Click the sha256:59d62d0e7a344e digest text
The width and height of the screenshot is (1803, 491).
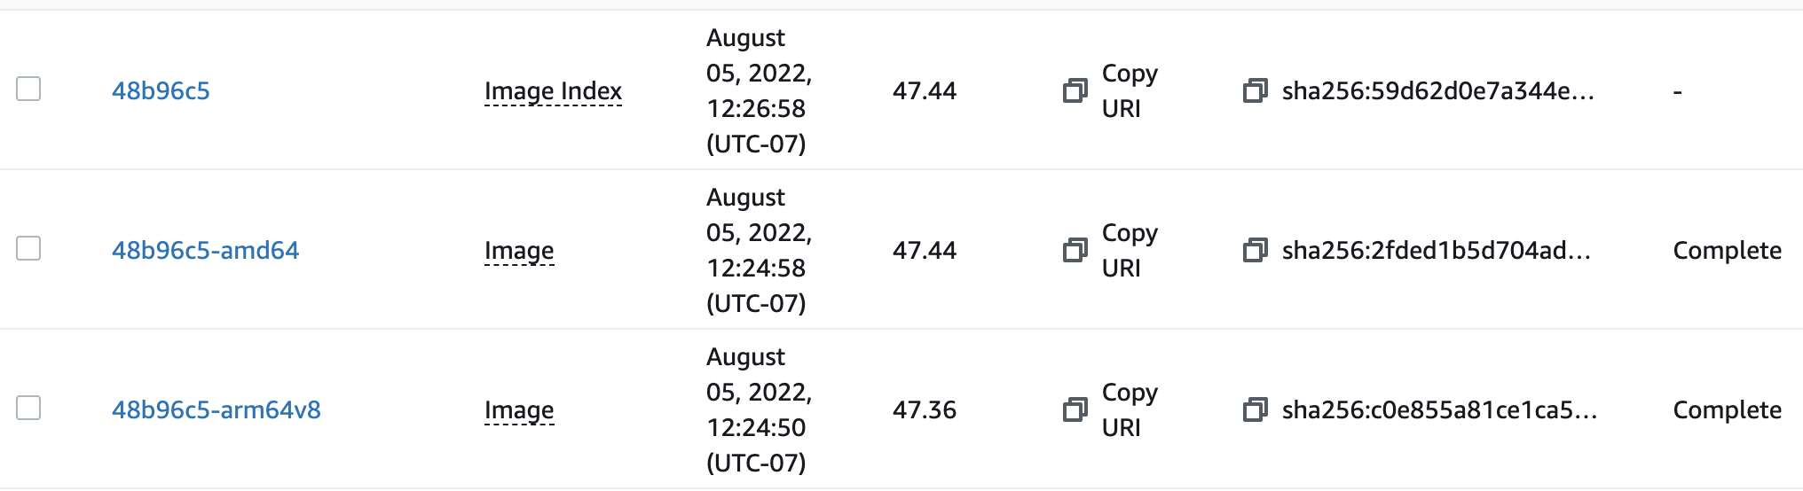(1437, 90)
